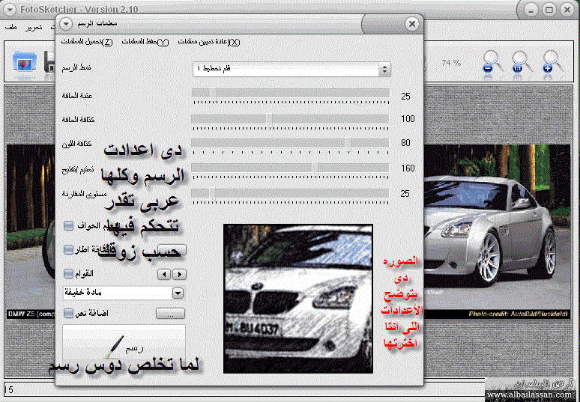The height and width of the screenshot is (402, 580).
Task: Open the save parameters menu (Y)
Action: pyautogui.click(x=145, y=42)
